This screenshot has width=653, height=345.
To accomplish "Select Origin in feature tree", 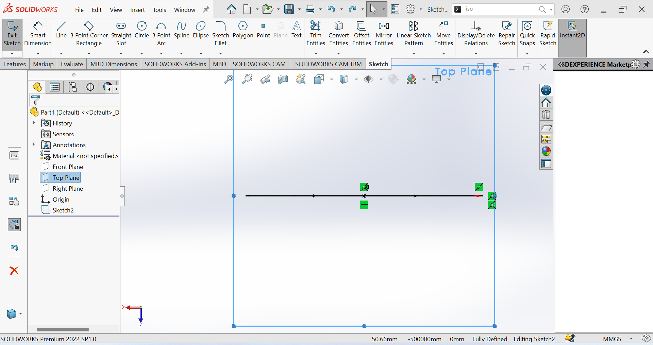I will (55, 199).
